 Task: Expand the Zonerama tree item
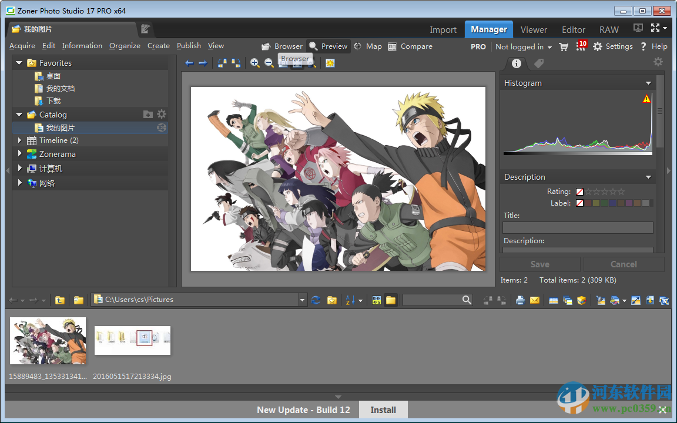tap(19, 153)
